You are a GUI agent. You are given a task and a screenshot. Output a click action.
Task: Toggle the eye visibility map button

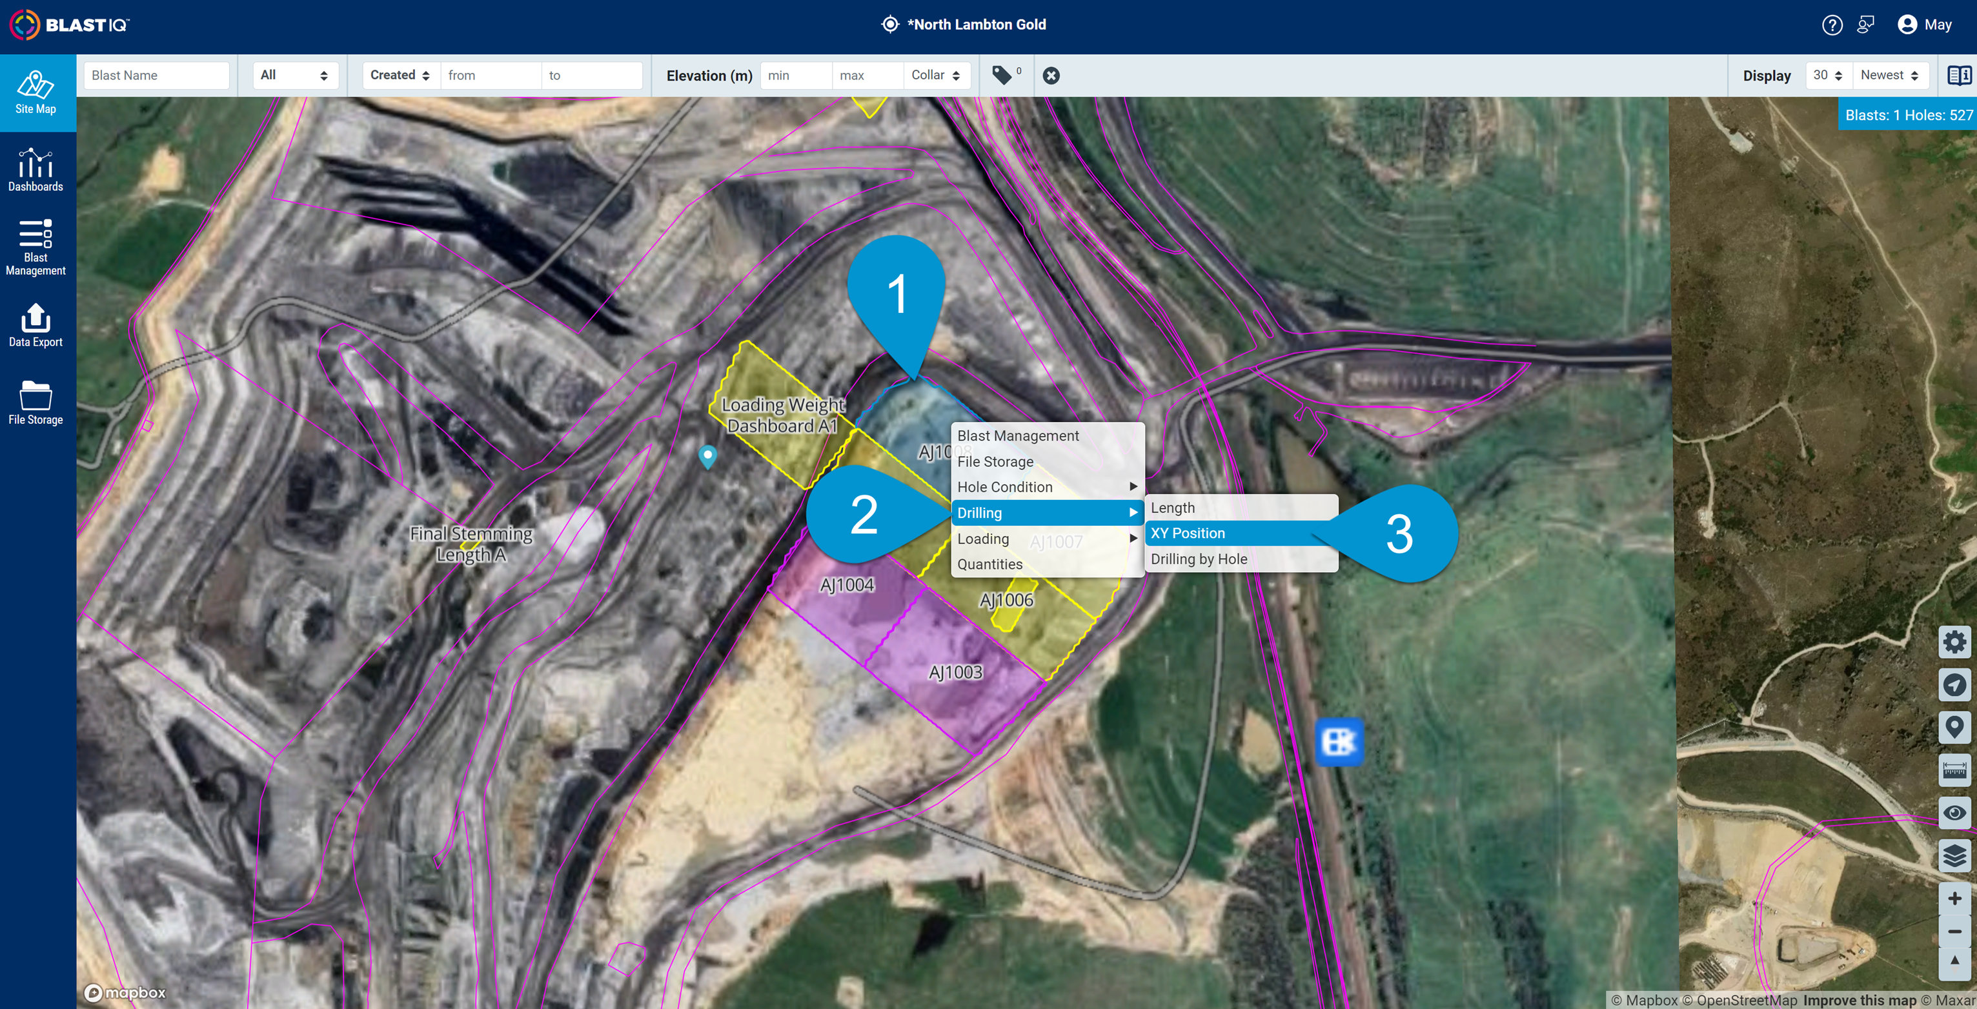pos(1954,813)
